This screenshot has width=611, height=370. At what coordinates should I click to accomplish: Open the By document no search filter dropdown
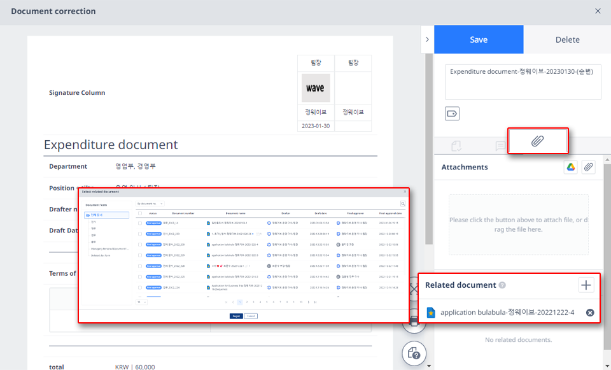coord(149,203)
